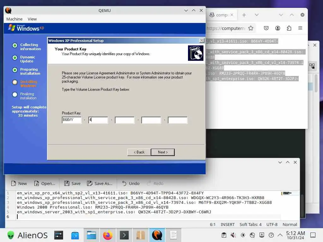Open software store bag icon in taskbar
323x242 pixels.
(x=75, y=235)
